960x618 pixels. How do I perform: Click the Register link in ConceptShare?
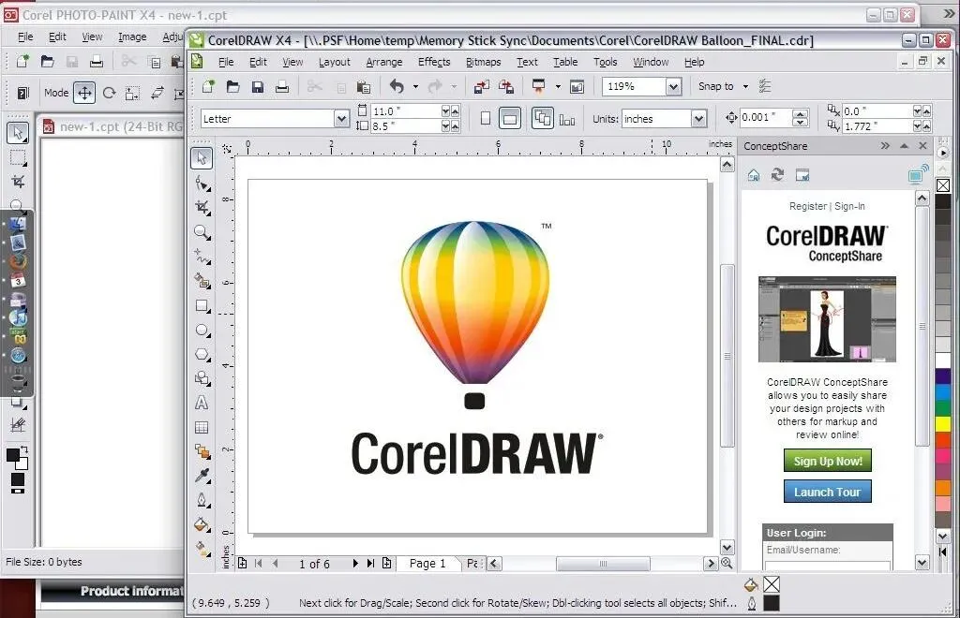pyautogui.click(x=807, y=207)
